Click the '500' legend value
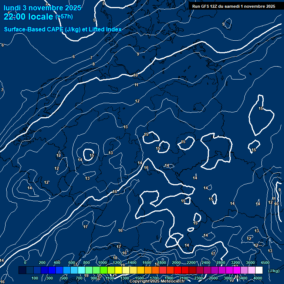 [64, 278]
